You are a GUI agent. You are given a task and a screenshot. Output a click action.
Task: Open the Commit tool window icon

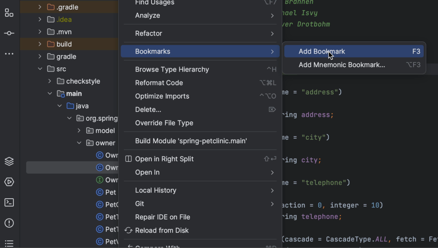click(x=9, y=33)
